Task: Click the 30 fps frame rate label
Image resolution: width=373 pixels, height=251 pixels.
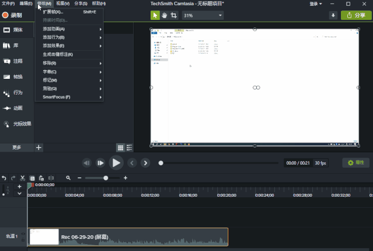Action: [x=320, y=163]
